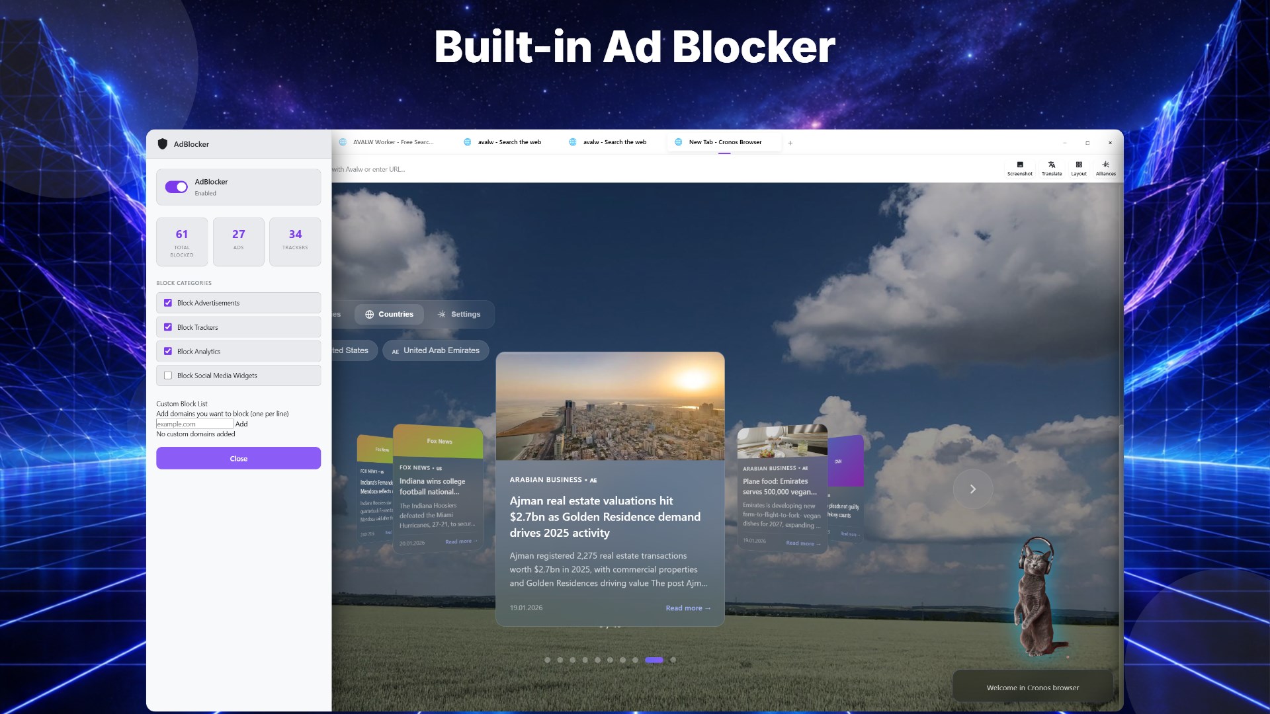Open the Alliances panel
The height and width of the screenshot is (714, 1270).
click(1105, 168)
